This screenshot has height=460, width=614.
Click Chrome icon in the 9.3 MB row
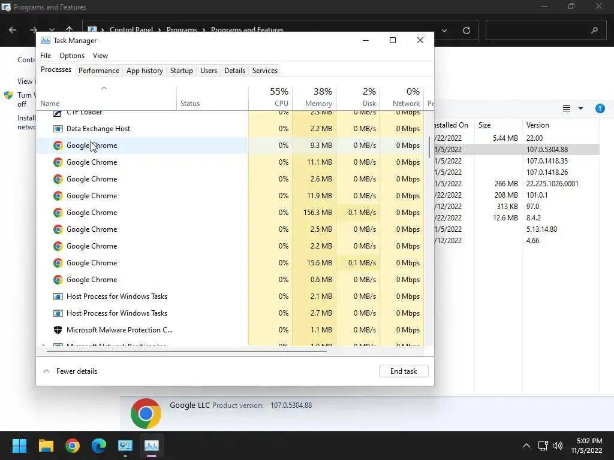[x=58, y=146]
